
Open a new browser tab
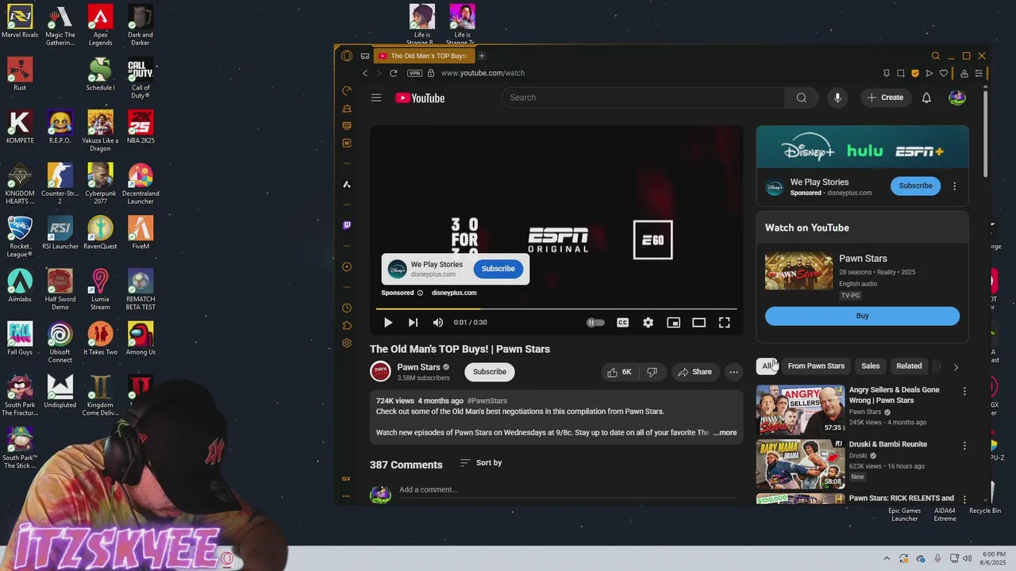pyautogui.click(x=482, y=56)
